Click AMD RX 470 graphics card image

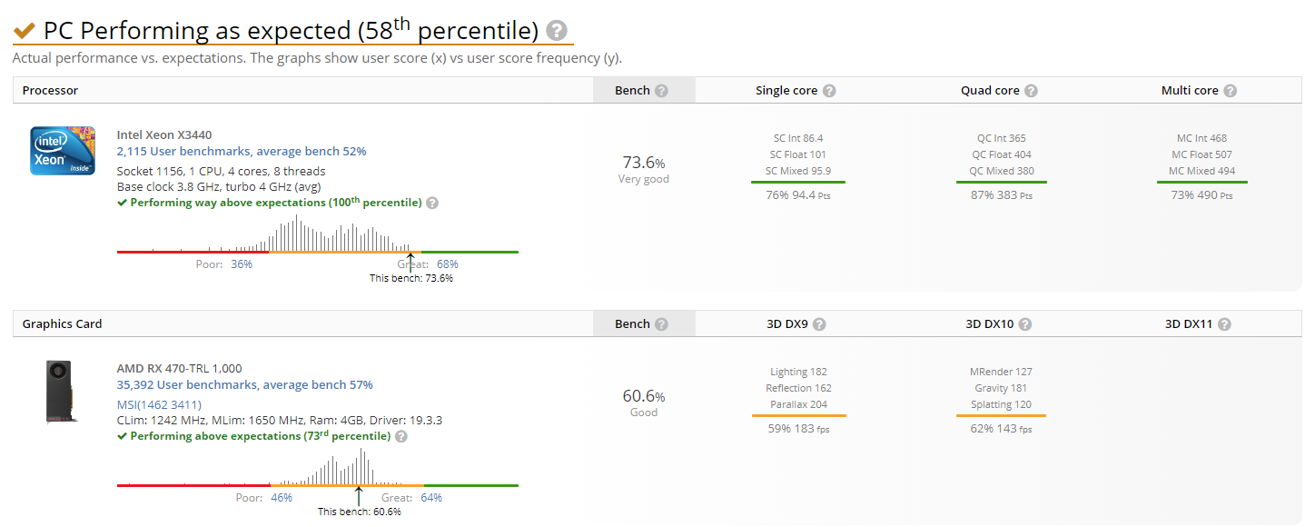pyautogui.click(x=62, y=392)
